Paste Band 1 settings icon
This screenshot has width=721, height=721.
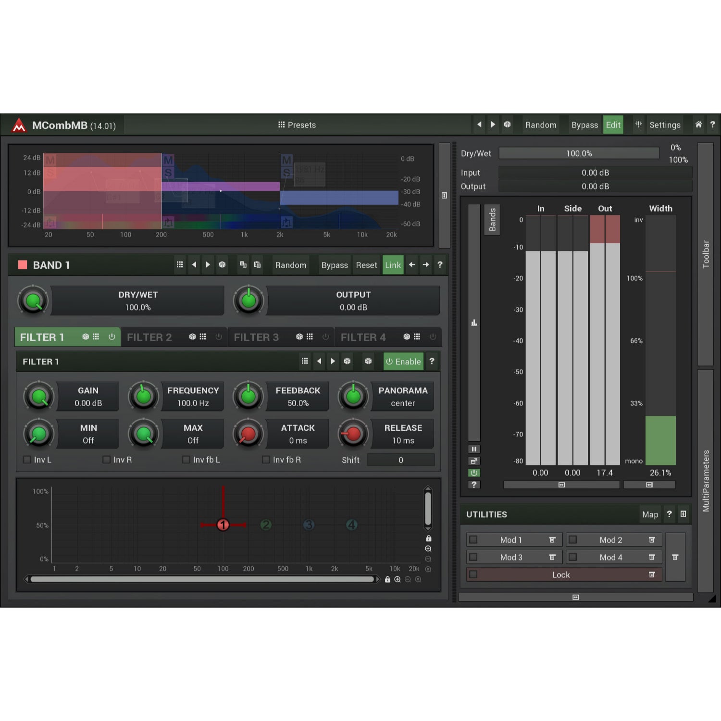[257, 265]
